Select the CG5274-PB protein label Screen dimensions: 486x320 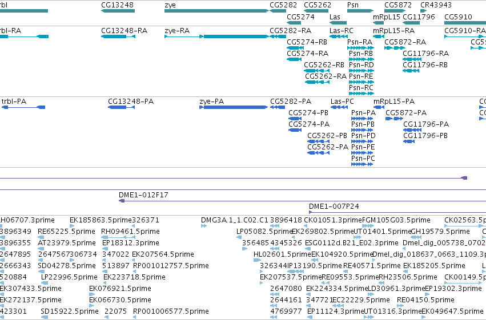pos(308,113)
